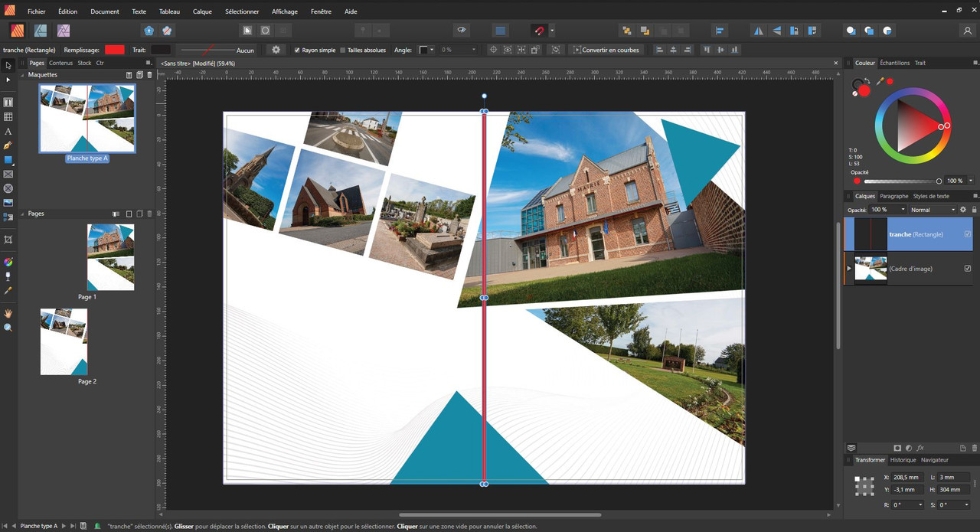
Task: Collapse the Pages section
Action: (x=23, y=214)
